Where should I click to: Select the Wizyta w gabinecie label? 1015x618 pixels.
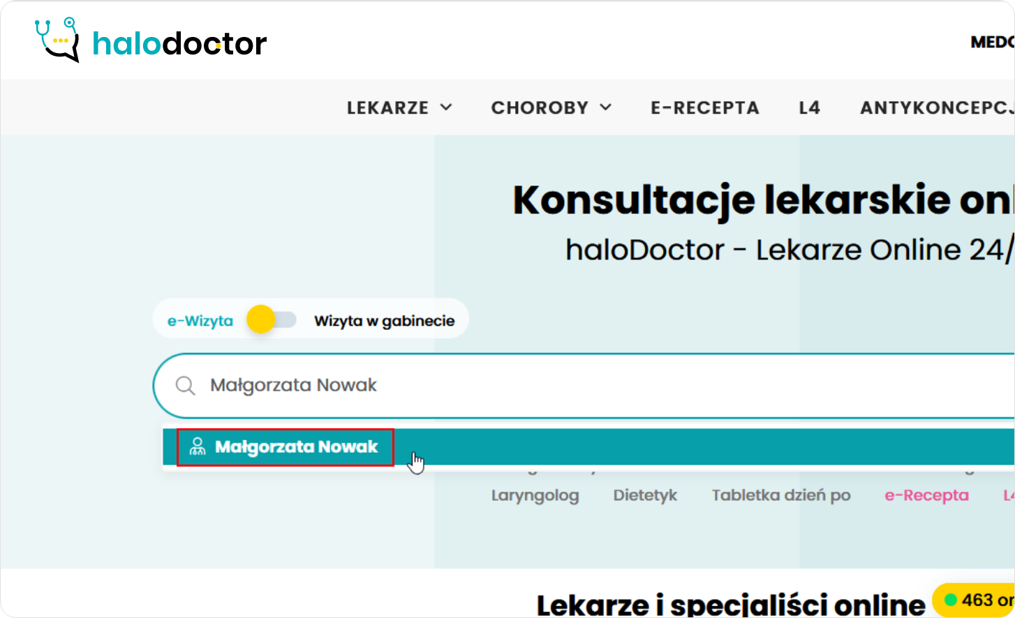(x=384, y=321)
